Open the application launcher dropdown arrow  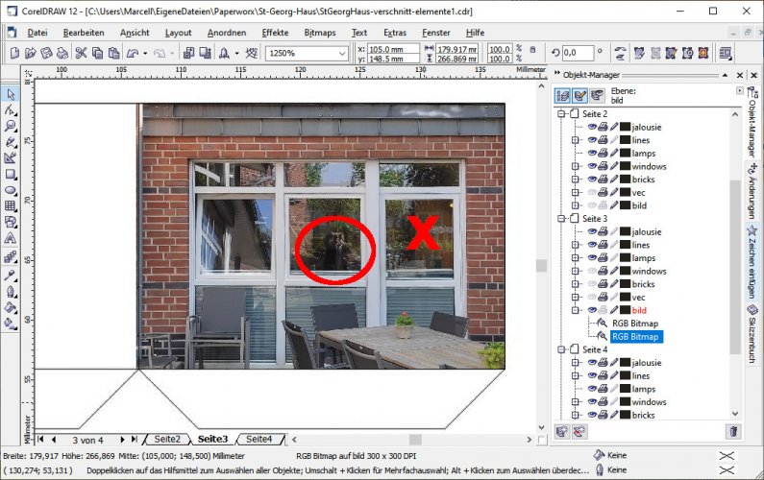pyautogui.click(x=236, y=53)
